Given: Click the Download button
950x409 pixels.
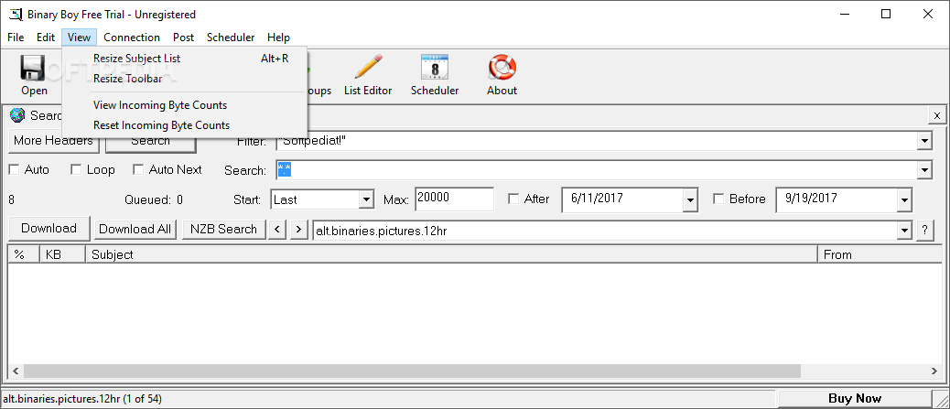Looking at the screenshot, I should pyautogui.click(x=49, y=229).
